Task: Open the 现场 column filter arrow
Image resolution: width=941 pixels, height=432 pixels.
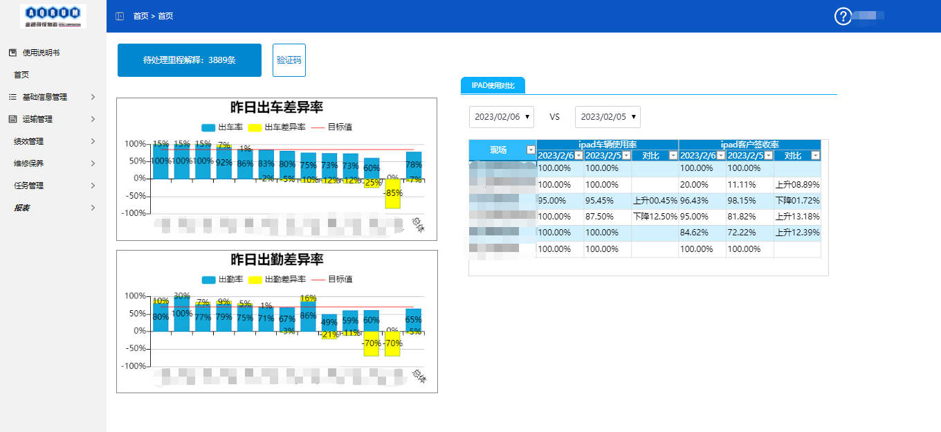Action: tap(531, 150)
